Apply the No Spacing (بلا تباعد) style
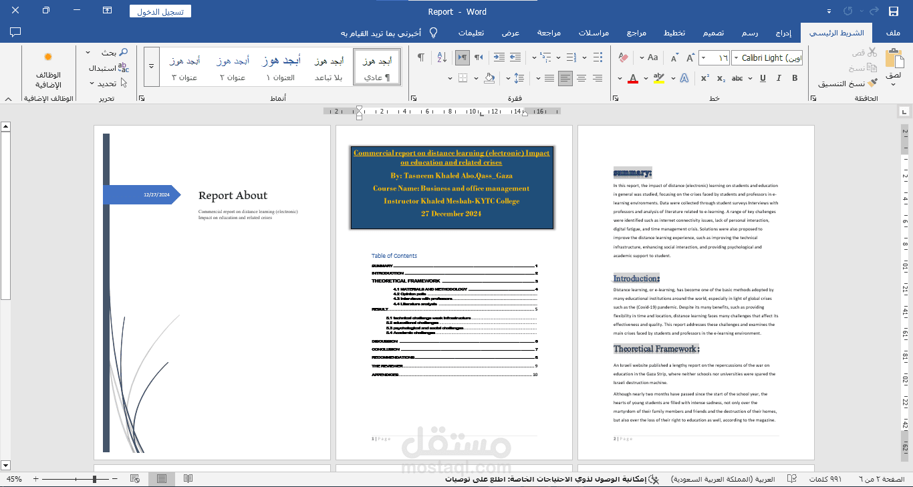Viewport: 913px width, 487px height. [x=329, y=67]
